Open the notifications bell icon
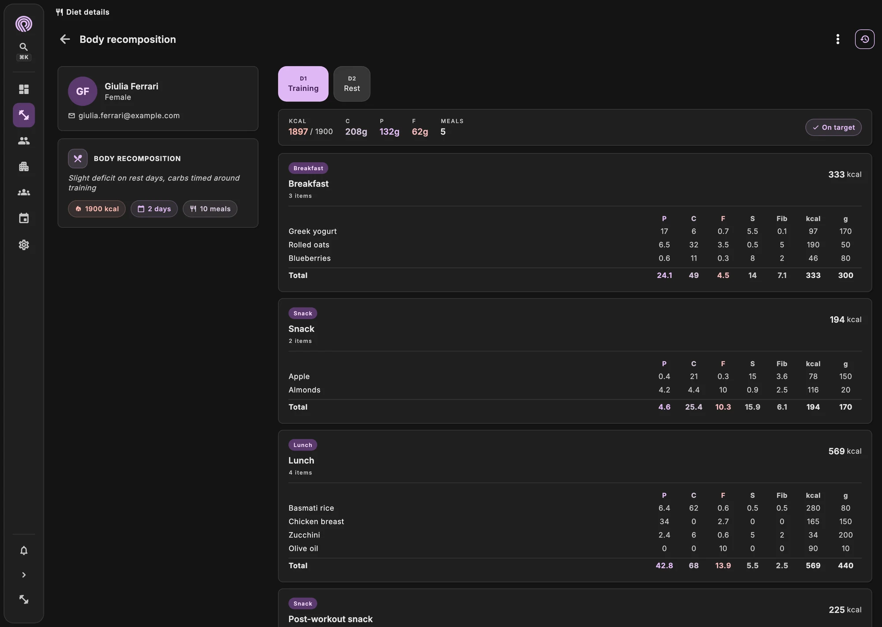 point(24,551)
